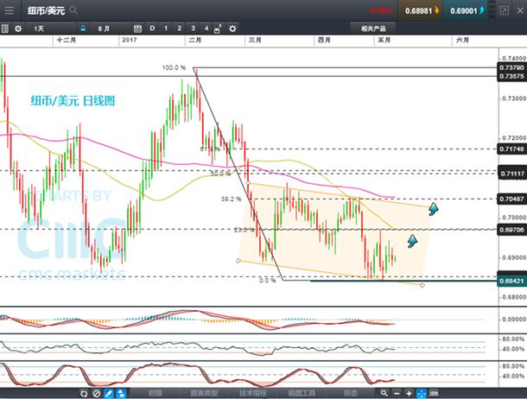Screen dimensions: 527x399
Task: Open chart settings gear beside 1天
Action: pos(18,28)
